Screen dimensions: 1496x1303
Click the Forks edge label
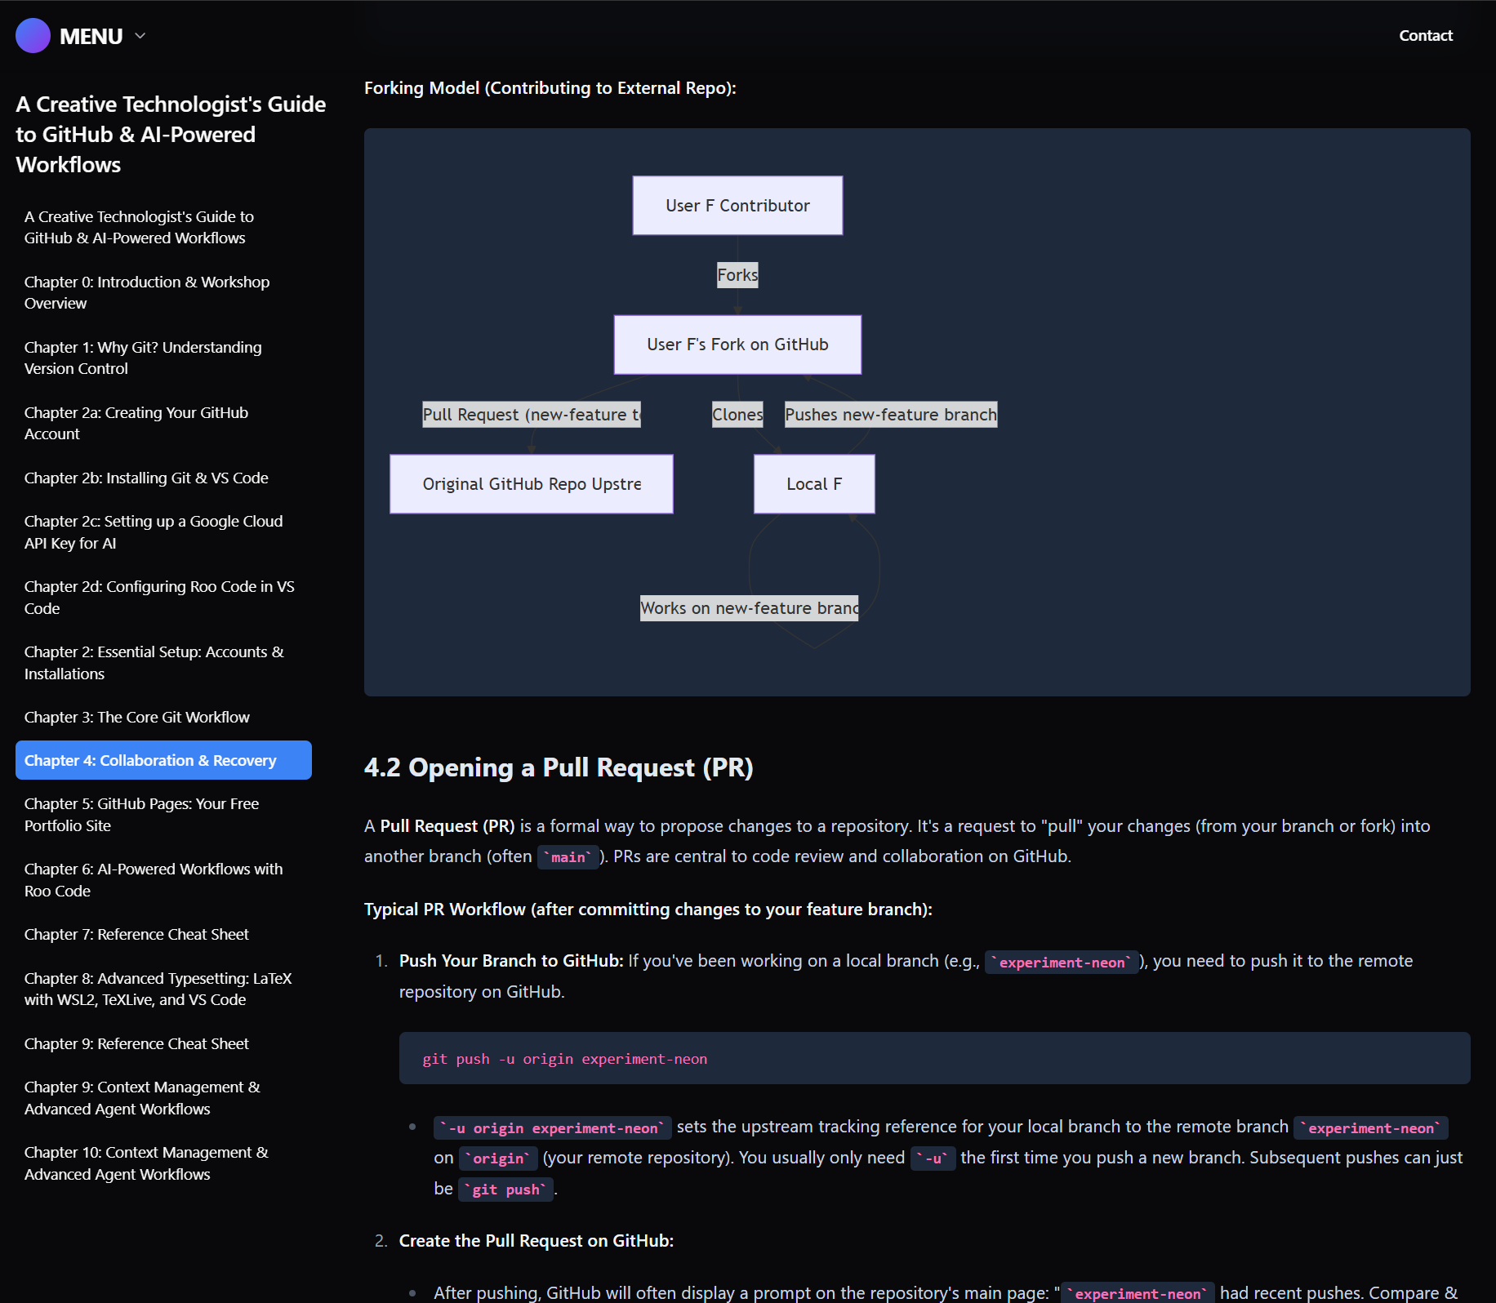click(737, 275)
